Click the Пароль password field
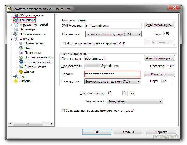Screen dimensions: 187x145 pos(112,74)
